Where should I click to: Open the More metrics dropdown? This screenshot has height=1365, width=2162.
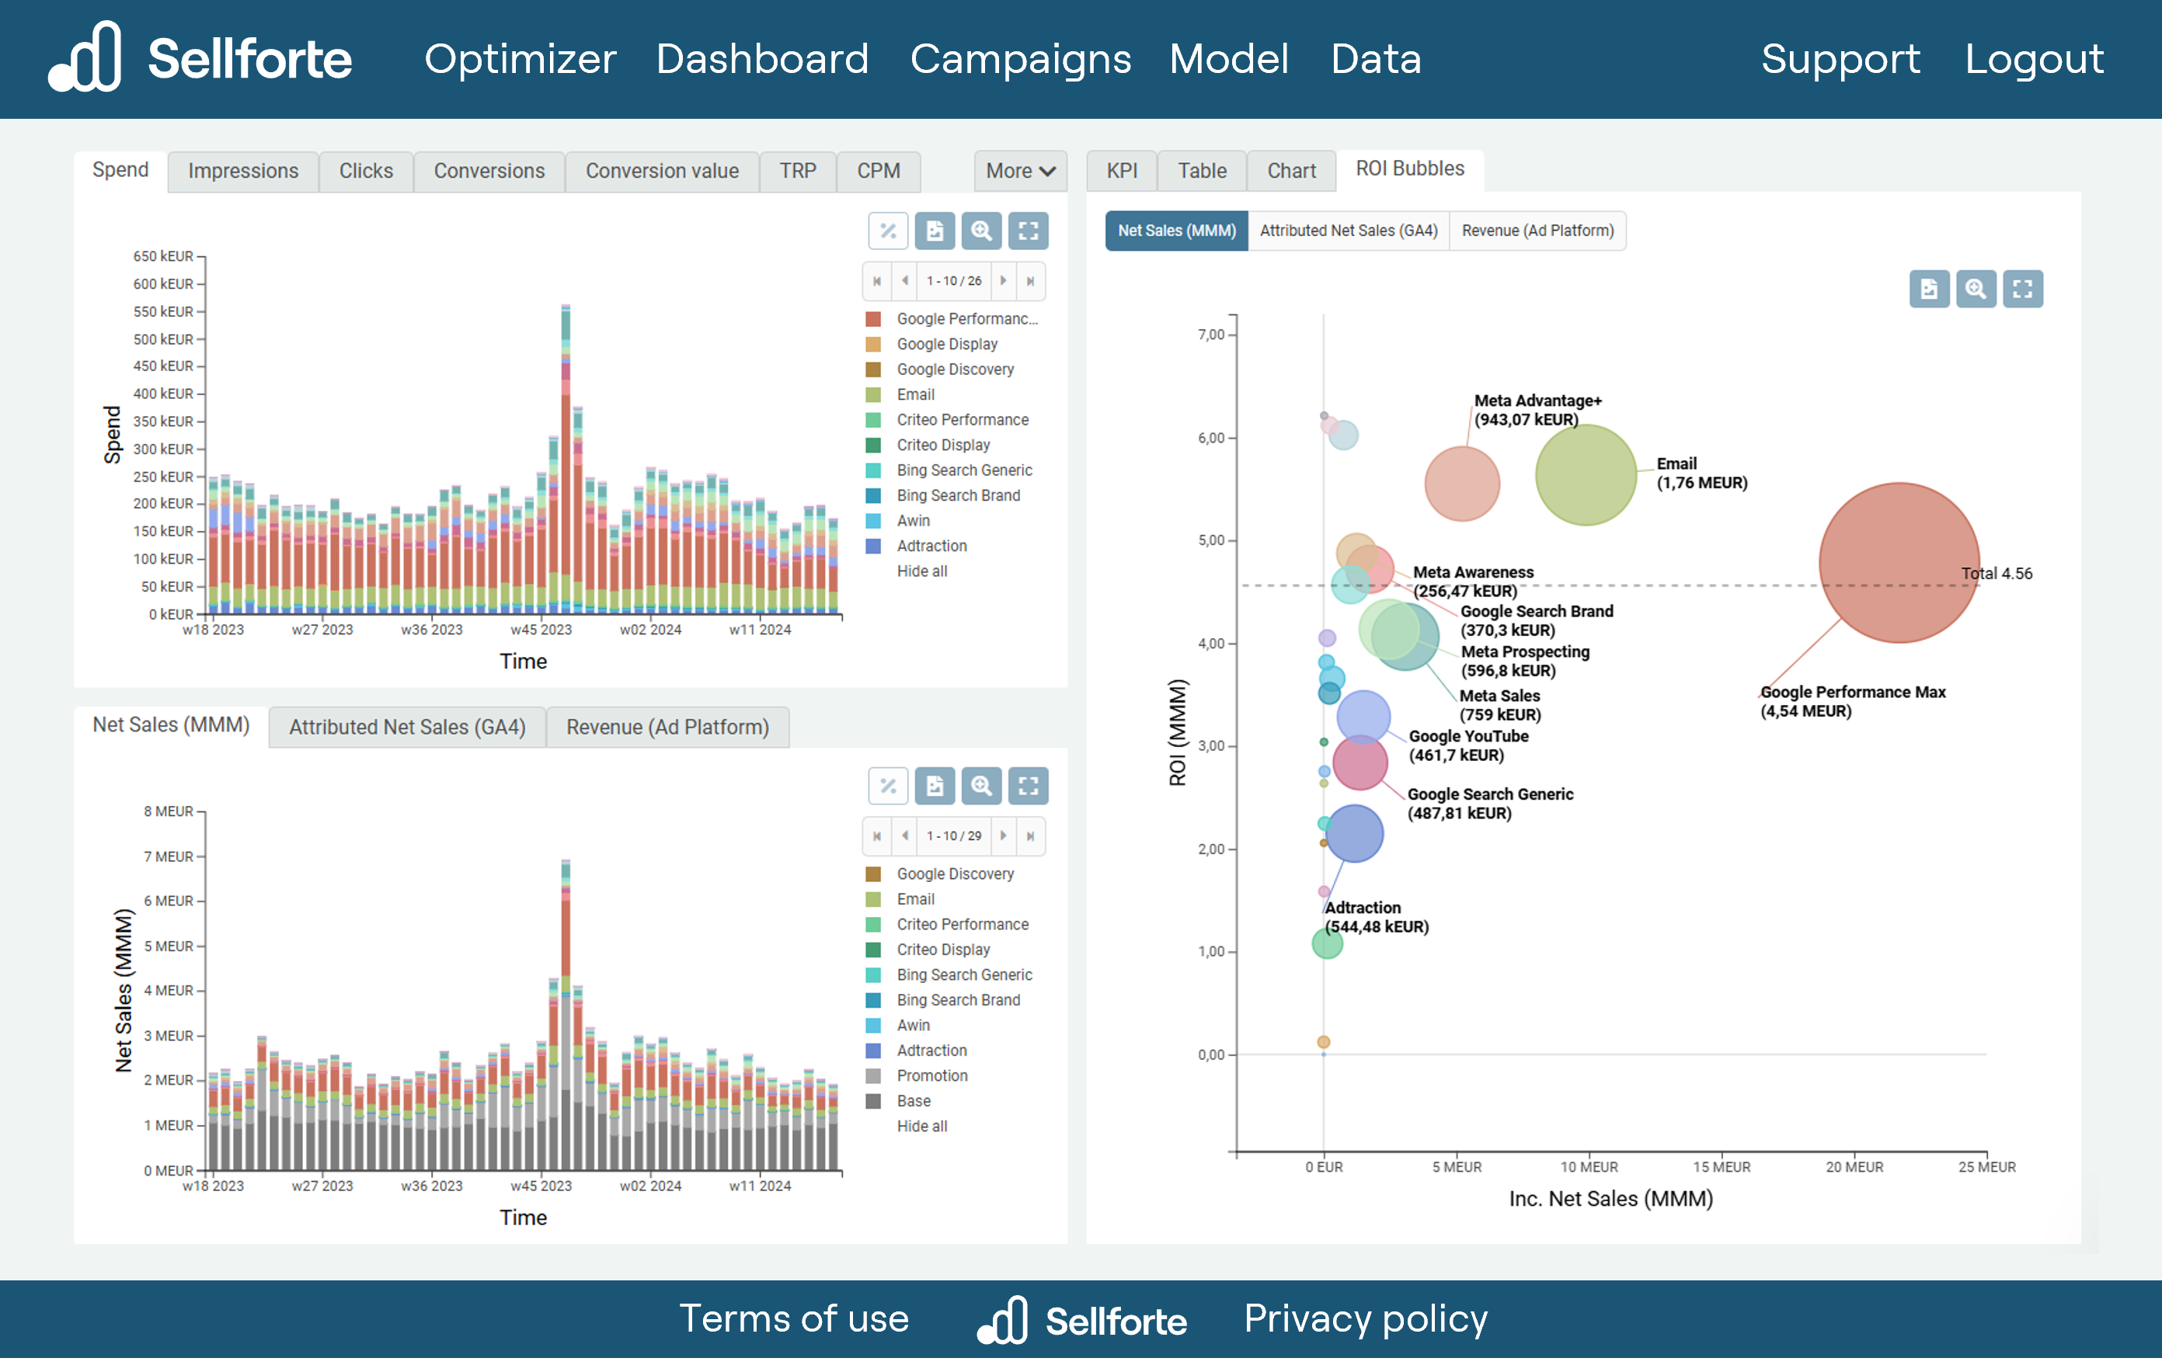coord(1020,171)
